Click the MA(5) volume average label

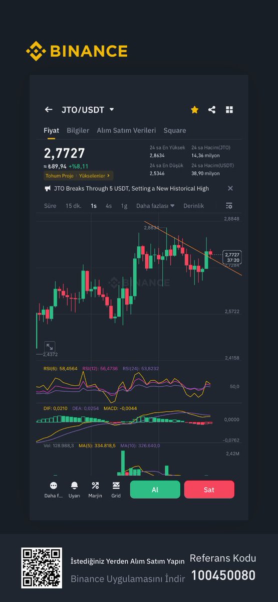[x=97, y=445]
